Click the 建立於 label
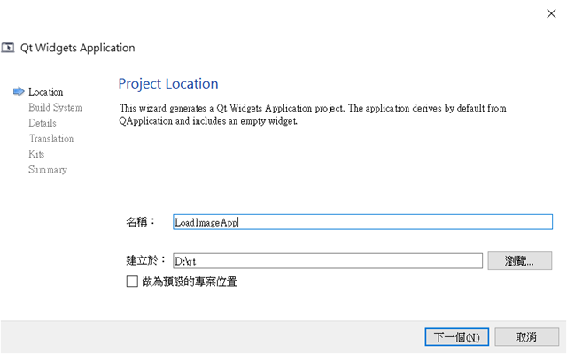 (145, 260)
